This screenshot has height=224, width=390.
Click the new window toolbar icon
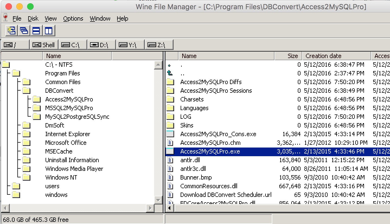coord(11,30)
